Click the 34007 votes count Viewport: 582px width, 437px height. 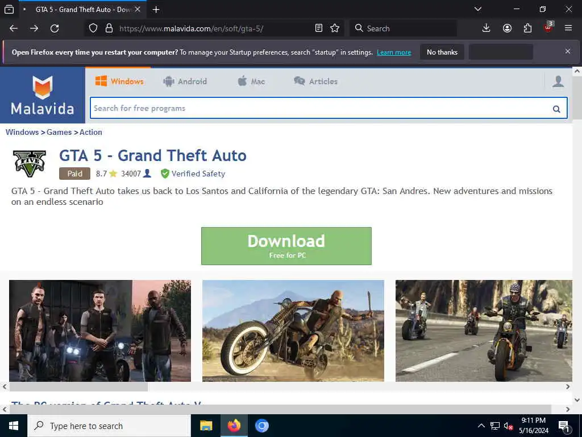click(x=136, y=174)
